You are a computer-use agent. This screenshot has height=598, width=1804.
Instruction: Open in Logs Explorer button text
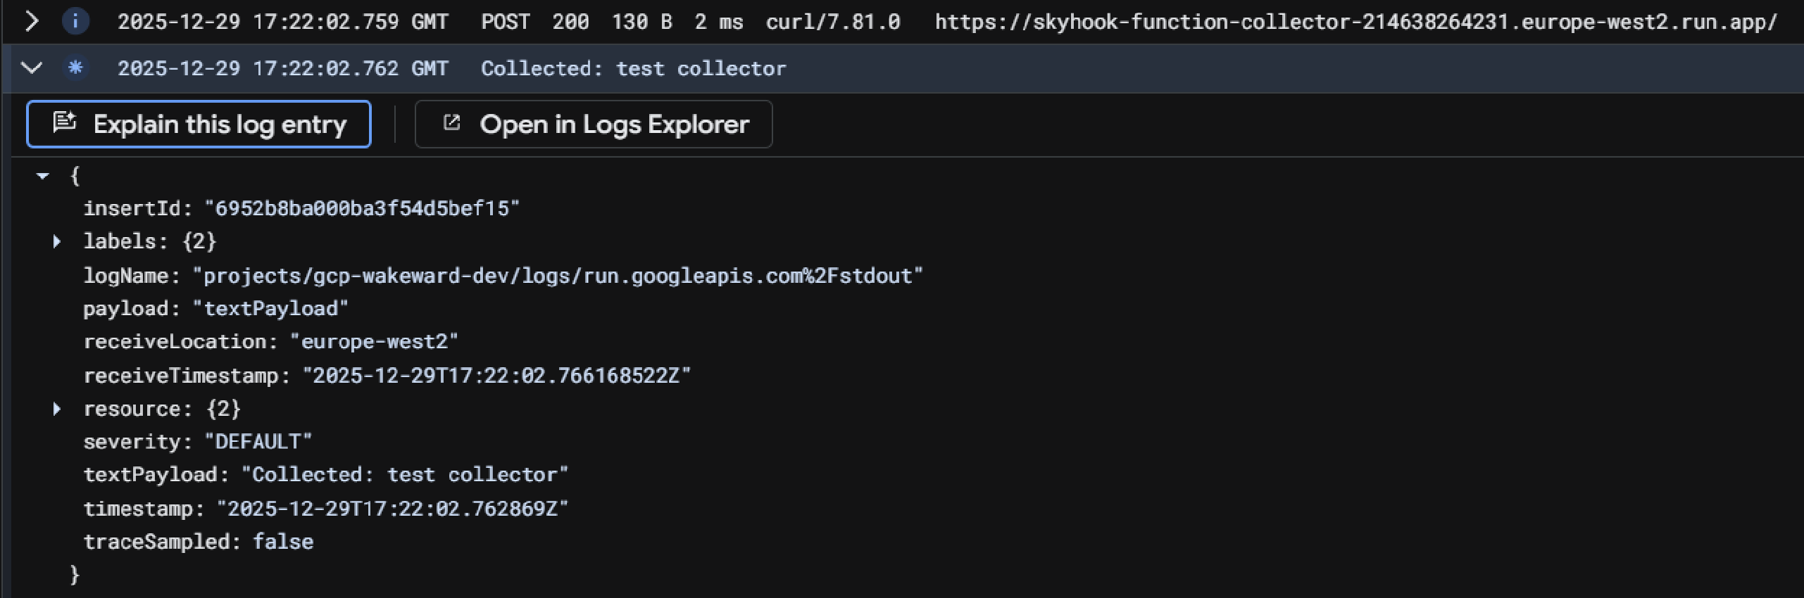(614, 125)
